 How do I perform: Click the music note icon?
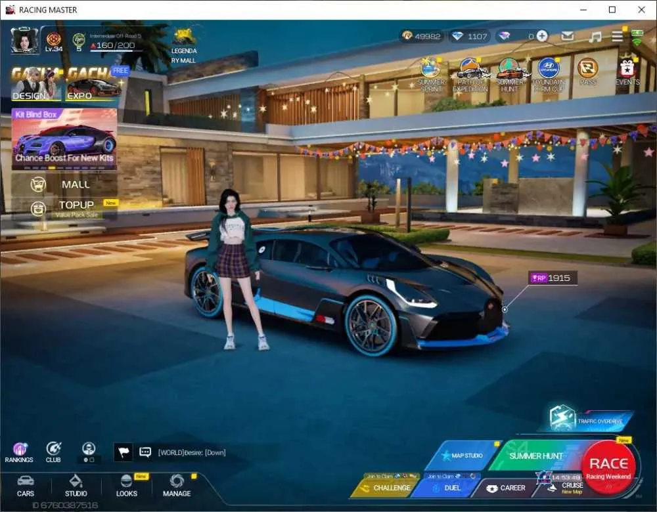coord(595,36)
